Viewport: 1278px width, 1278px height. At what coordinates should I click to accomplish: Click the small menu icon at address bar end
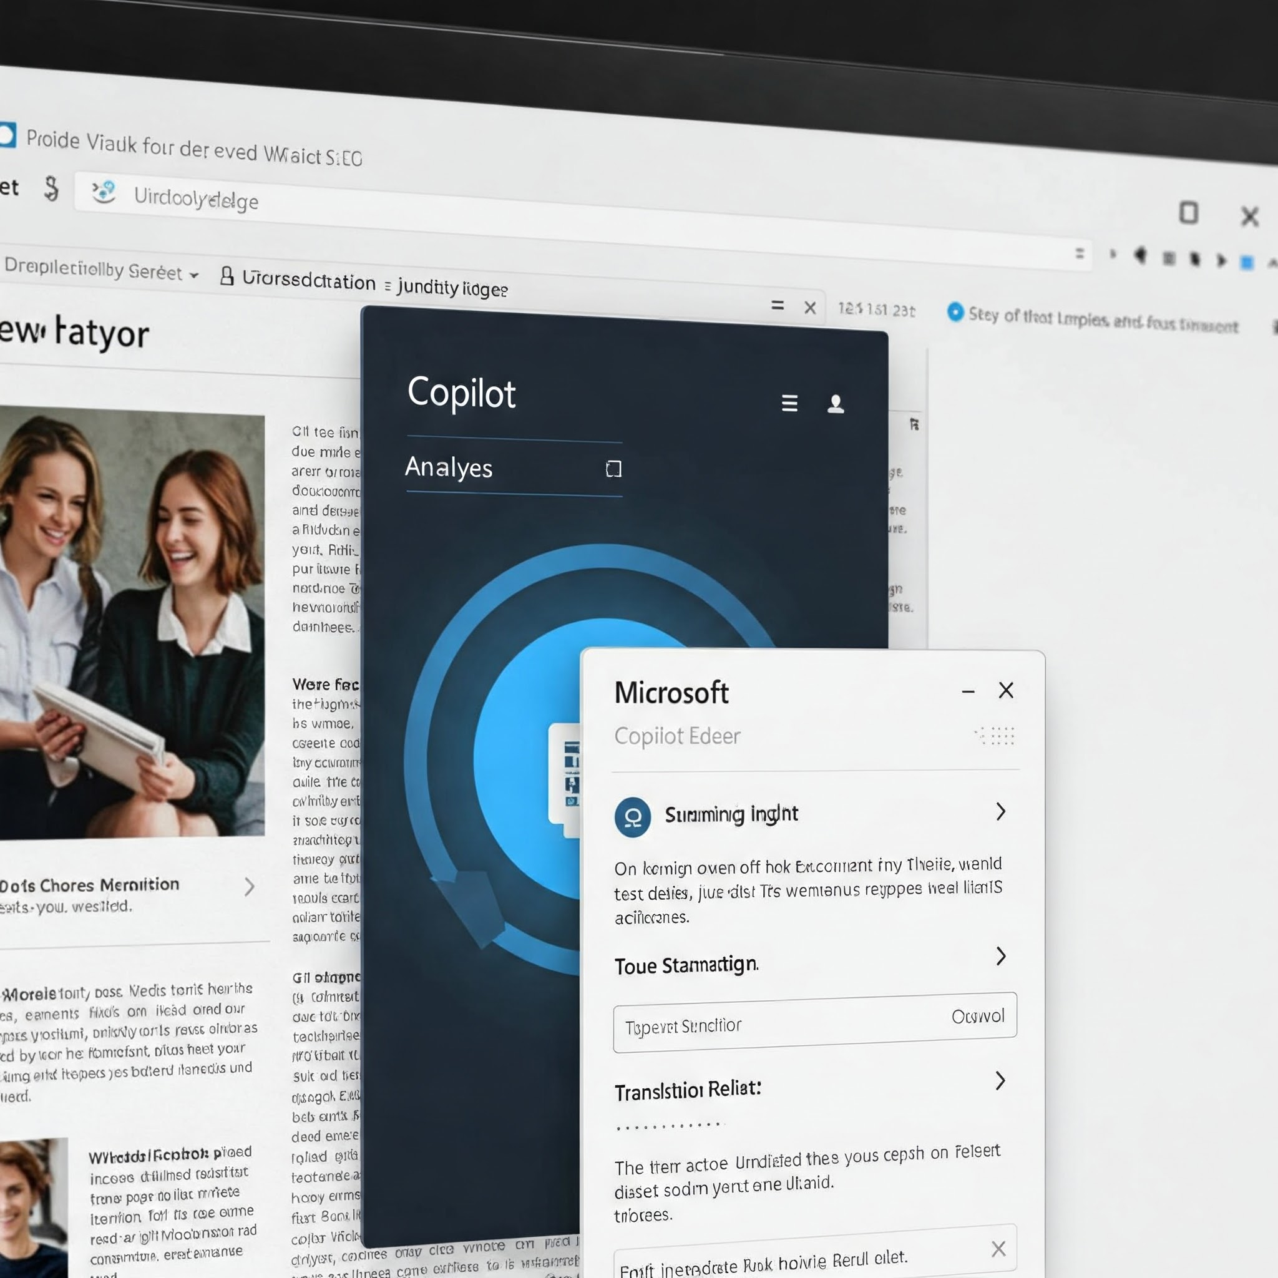[x=1080, y=253]
